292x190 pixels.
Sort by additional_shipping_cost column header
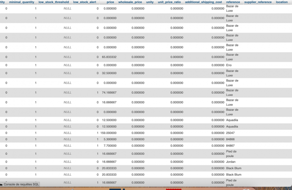pyautogui.click(x=203, y=2)
